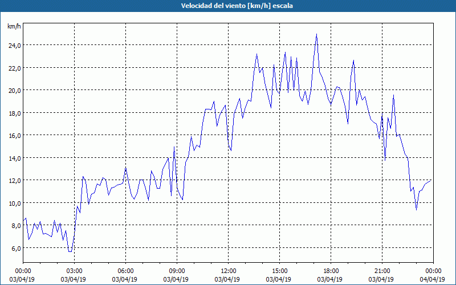Click the '8,0' y-axis value
The width and height of the screenshot is (456, 285).
[16, 226]
